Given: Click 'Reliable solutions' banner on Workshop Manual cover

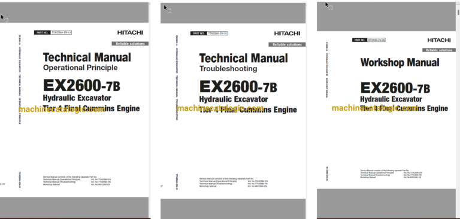Looking at the screenshot, I should pos(439,50).
